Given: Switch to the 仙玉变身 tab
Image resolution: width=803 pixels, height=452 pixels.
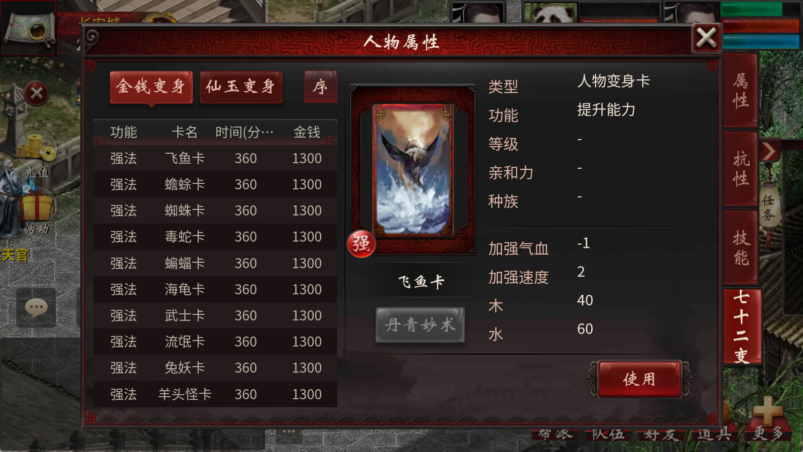Looking at the screenshot, I should (241, 87).
